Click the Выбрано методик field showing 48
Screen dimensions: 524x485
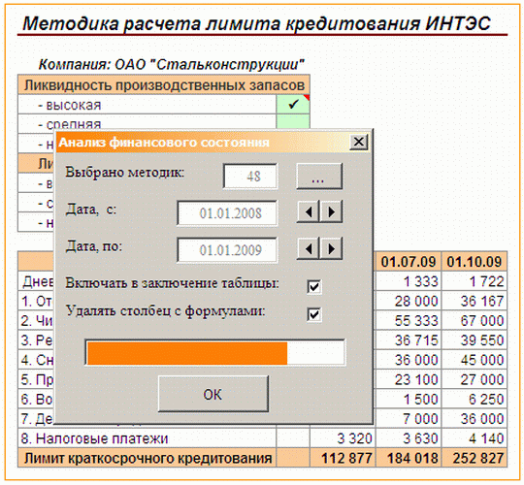click(250, 177)
